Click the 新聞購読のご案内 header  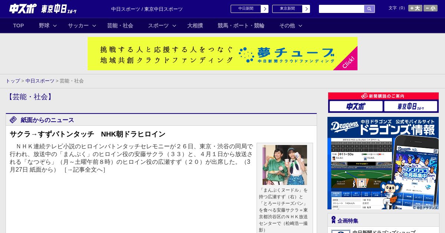[x=383, y=96]
